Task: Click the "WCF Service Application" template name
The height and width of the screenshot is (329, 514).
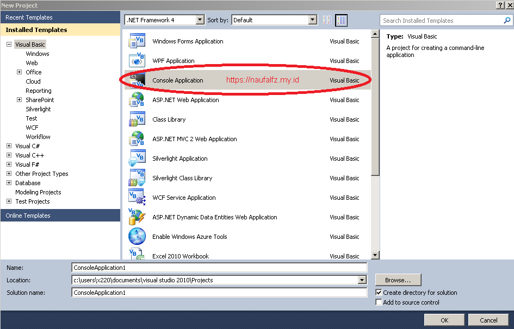Action: tap(184, 198)
